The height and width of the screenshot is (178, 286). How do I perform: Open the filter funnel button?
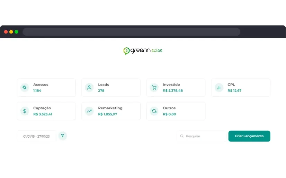(63, 136)
